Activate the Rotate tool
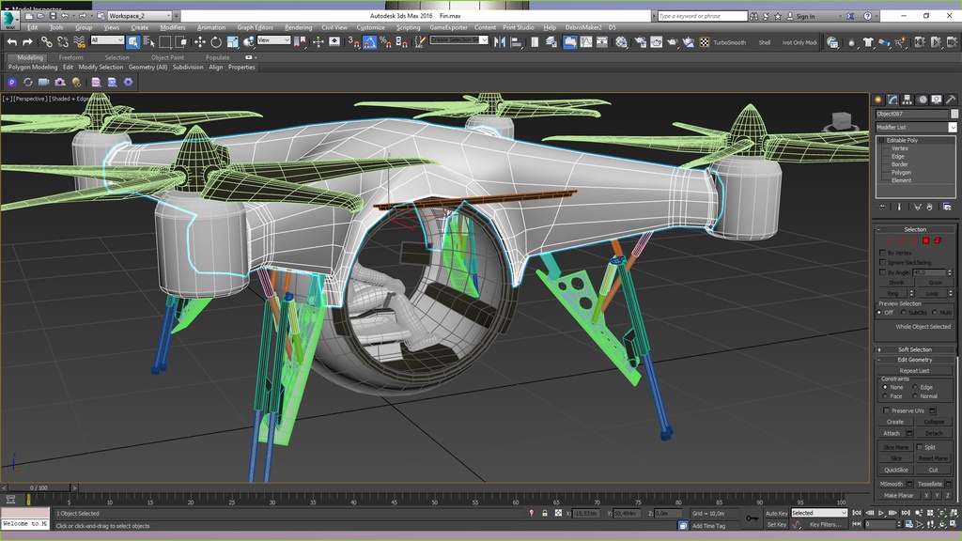 (x=216, y=42)
